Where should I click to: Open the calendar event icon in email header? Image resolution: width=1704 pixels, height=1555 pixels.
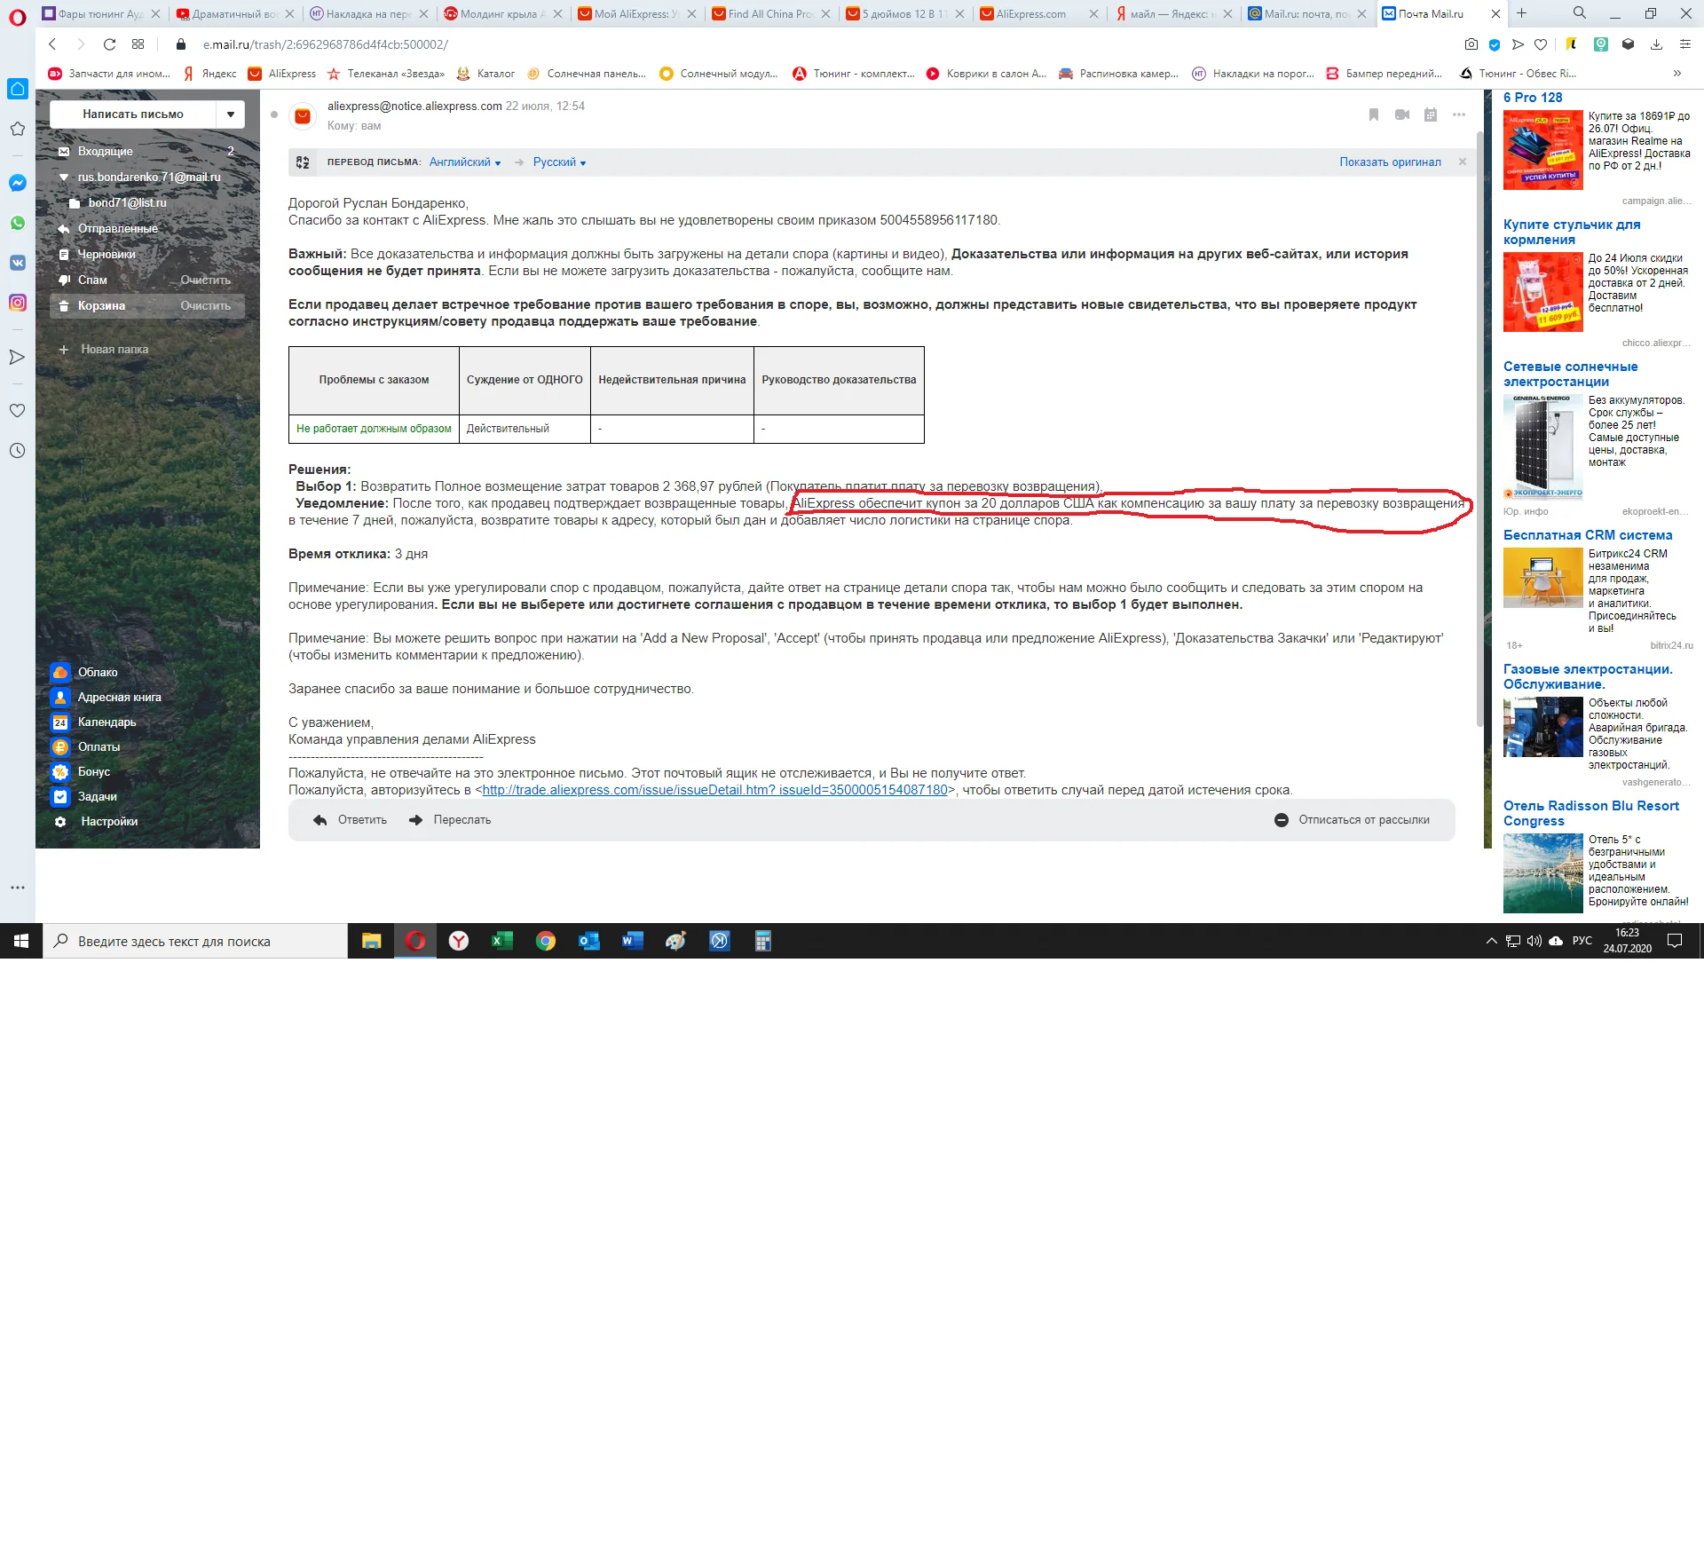[x=1431, y=114]
